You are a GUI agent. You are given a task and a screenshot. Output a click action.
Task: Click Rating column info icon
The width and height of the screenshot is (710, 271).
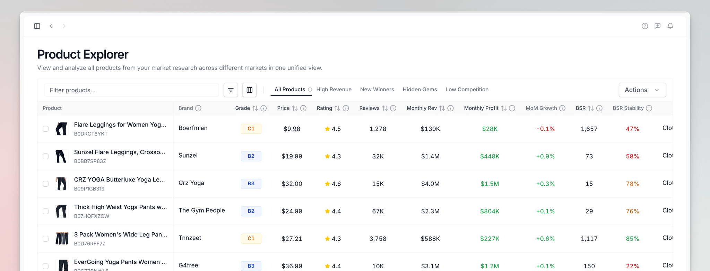346,108
